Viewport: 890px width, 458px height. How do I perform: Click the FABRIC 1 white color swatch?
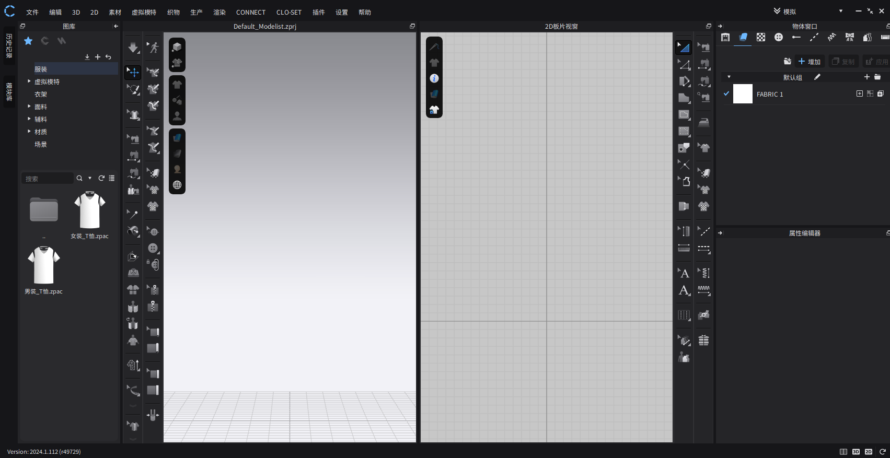[742, 94]
